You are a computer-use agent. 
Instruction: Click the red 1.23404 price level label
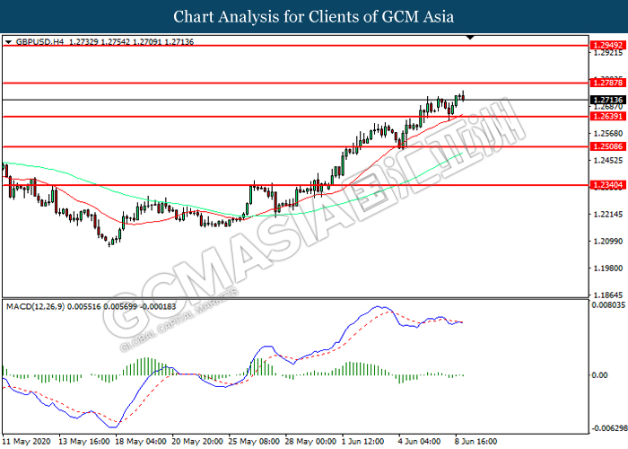tap(607, 185)
